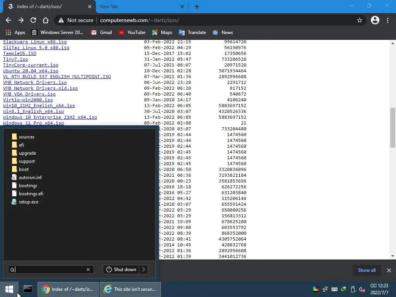Open the upgrade folder
The height and width of the screenshot is (297, 396).
coord(24,153)
